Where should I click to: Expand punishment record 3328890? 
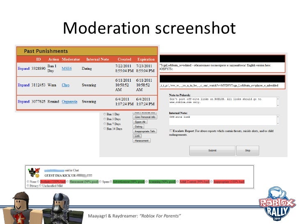click(x=24, y=69)
